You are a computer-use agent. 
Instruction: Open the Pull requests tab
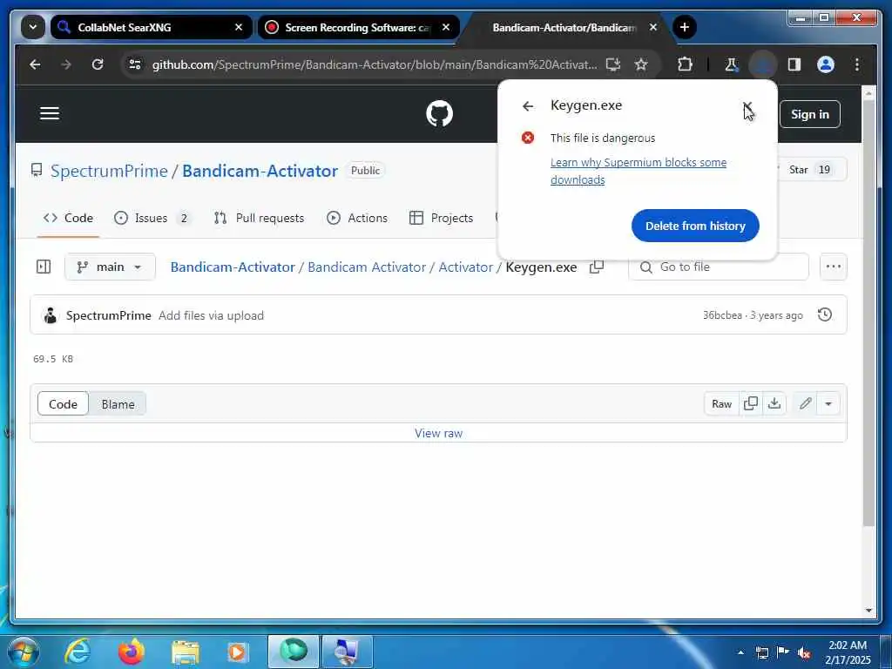259,218
